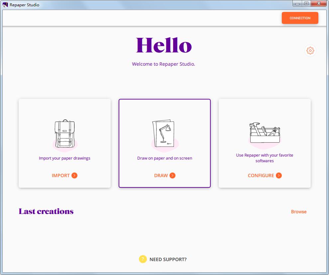Open settings with the gear icon
Viewport: 329px width, 275px height.
[310, 50]
